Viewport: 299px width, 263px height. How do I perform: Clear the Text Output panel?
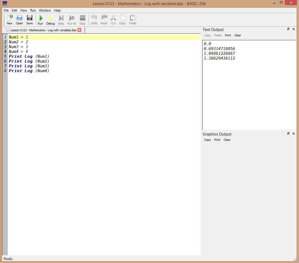tap(237, 35)
